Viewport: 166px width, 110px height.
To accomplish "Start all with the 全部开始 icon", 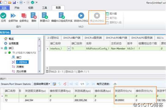I will click(13, 16).
